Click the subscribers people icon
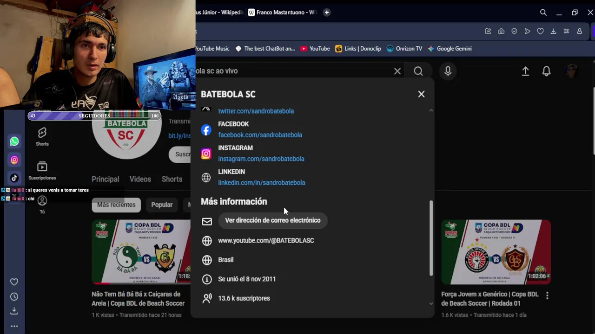This screenshot has height=334, width=595. click(x=207, y=298)
